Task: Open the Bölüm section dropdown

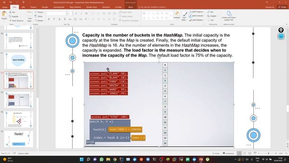Action: 39,20
